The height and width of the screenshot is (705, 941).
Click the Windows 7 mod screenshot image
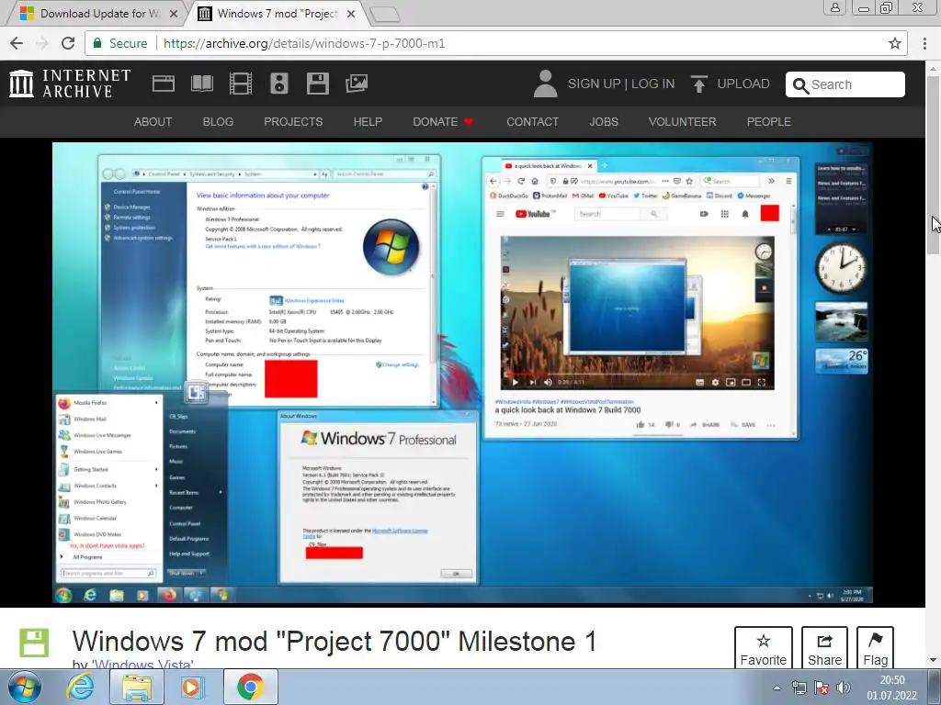coord(462,373)
